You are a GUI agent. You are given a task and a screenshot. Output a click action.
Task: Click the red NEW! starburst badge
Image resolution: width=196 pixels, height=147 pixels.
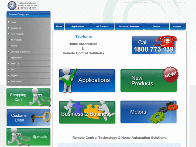coord(171,75)
